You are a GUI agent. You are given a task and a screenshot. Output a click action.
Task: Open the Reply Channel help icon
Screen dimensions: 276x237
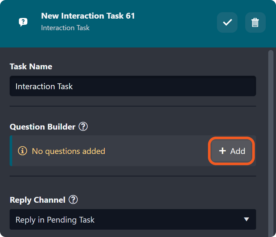point(73,200)
